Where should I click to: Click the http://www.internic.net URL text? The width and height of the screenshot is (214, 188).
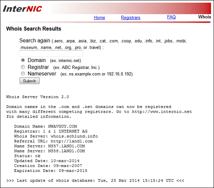coord(162,112)
